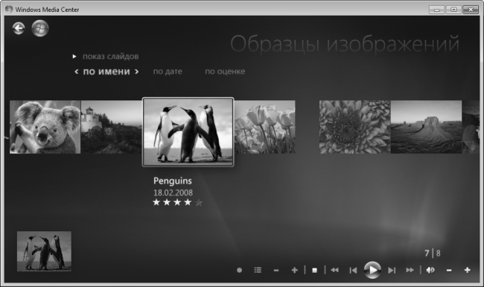The height and width of the screenshot is (287, 484).
Task: Start playback with the play button
Action: tap(372, 270)
